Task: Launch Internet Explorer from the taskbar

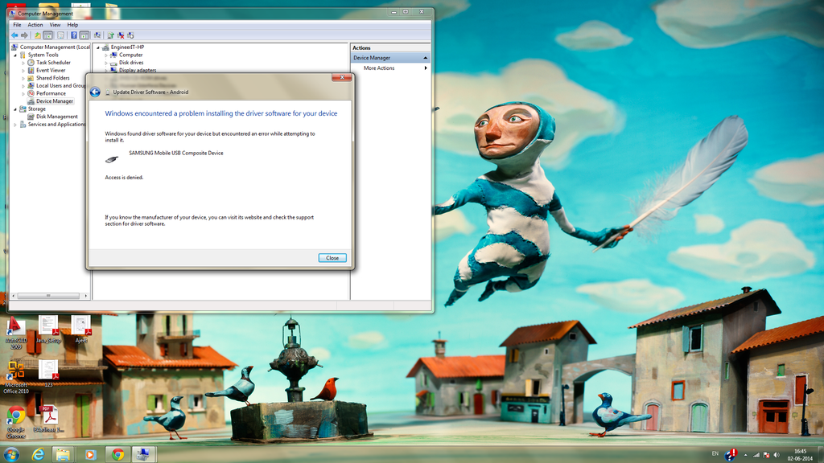Action: 38,454
